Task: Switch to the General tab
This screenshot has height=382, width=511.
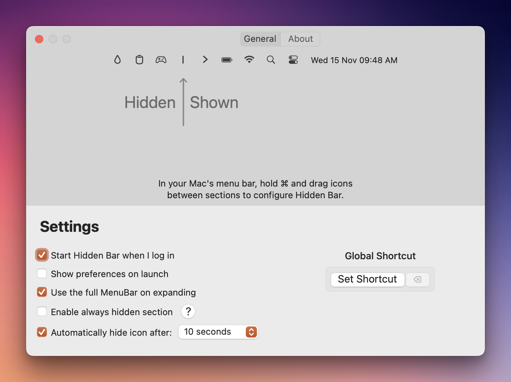Action: pos(260,39)
